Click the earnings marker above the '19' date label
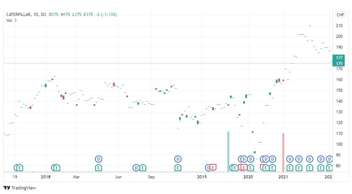This screenshot has width=352, height=194. (20, 168)
